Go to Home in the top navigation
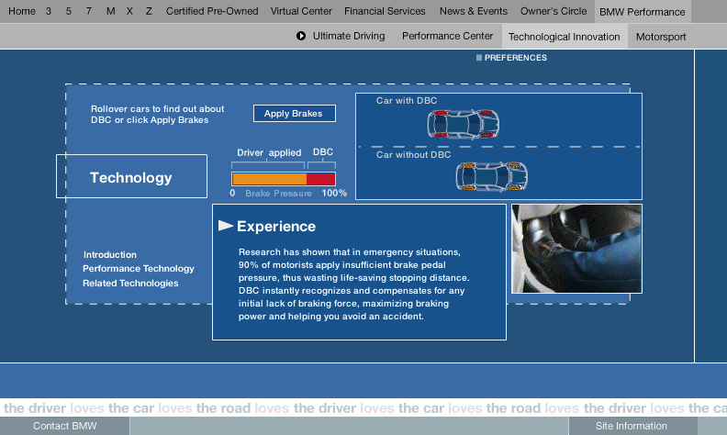Viewport: 727px width, 435px height. (x=22, y=11)
